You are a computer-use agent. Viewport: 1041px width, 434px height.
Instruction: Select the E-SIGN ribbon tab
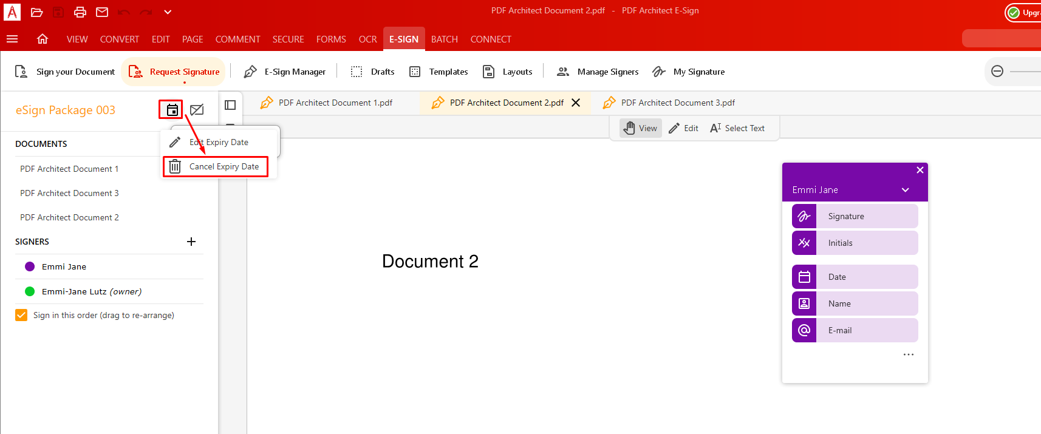pos(404,39)
